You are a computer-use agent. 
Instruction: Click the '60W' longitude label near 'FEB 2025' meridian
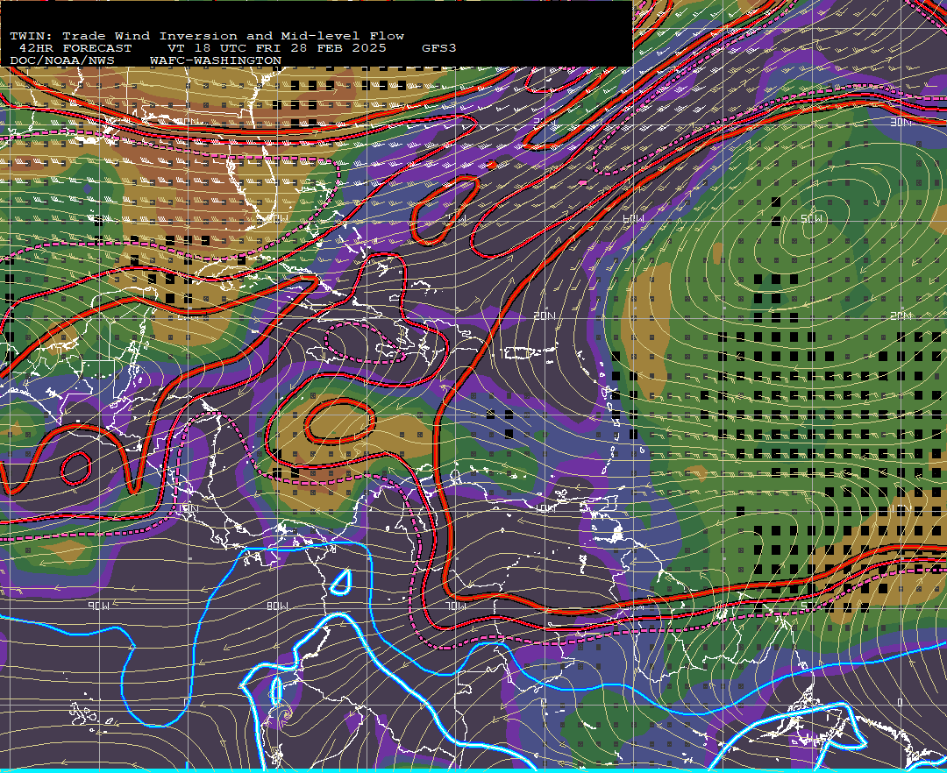[x=633, y=218]
